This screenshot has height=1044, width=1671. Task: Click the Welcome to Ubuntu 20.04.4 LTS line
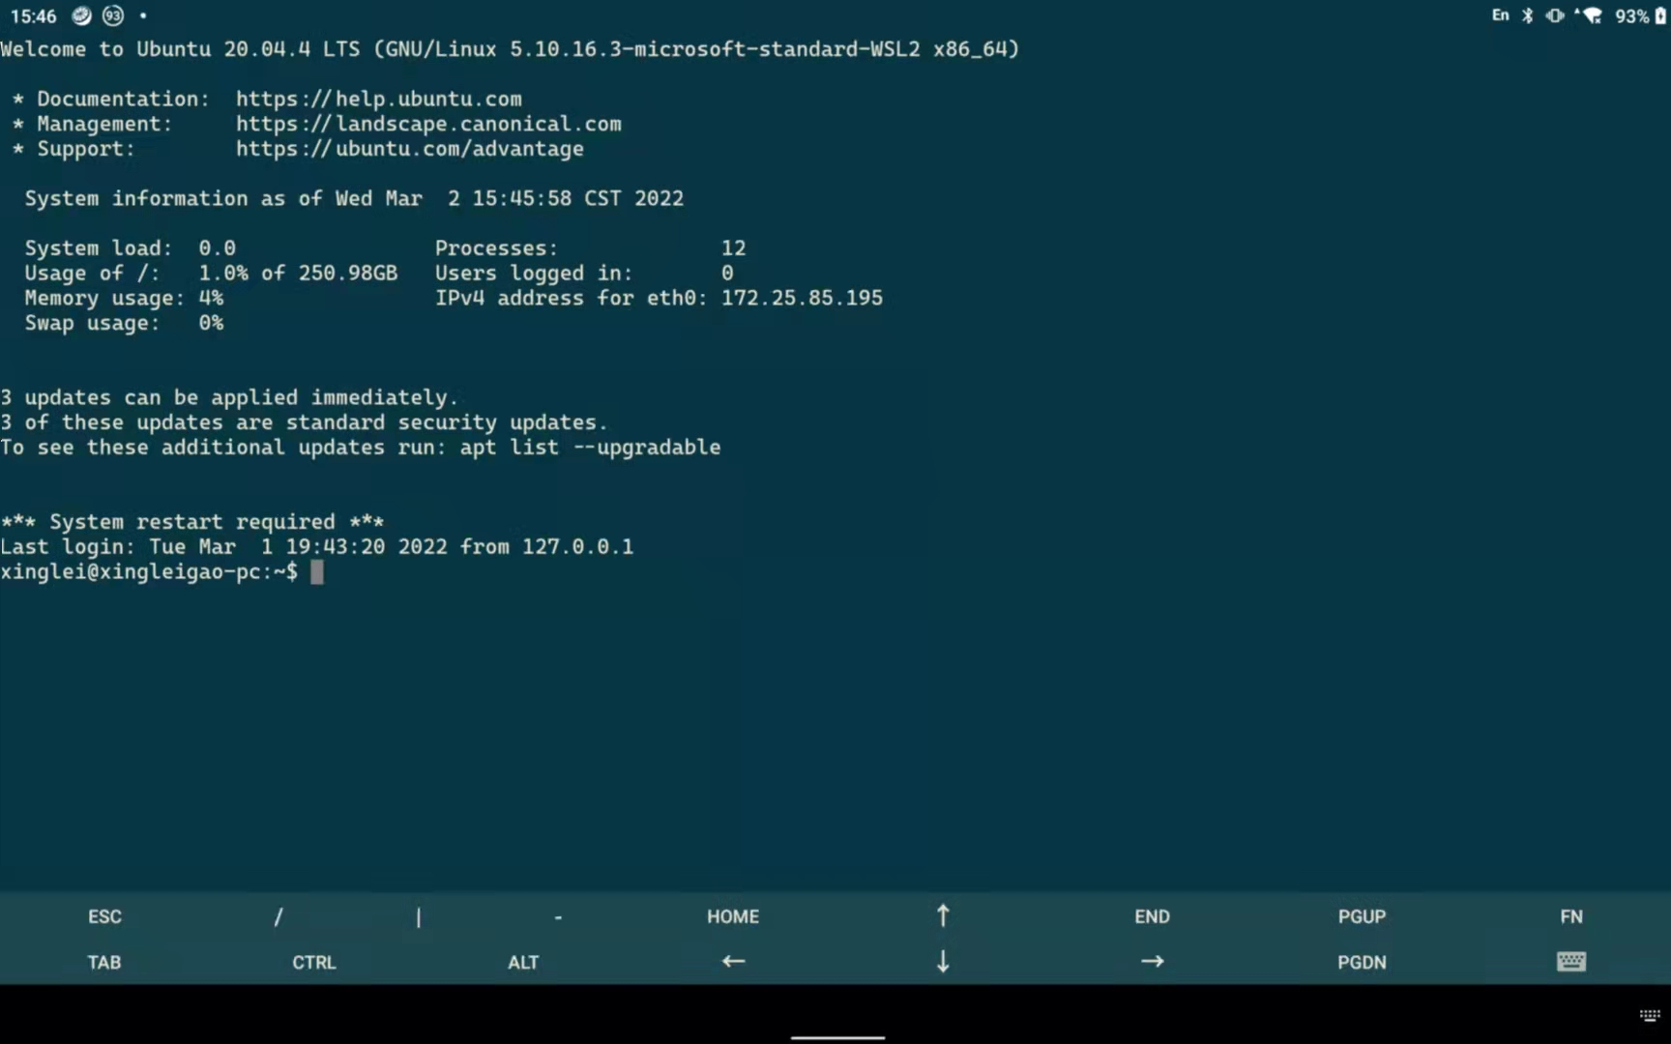(x=510, y=49)
